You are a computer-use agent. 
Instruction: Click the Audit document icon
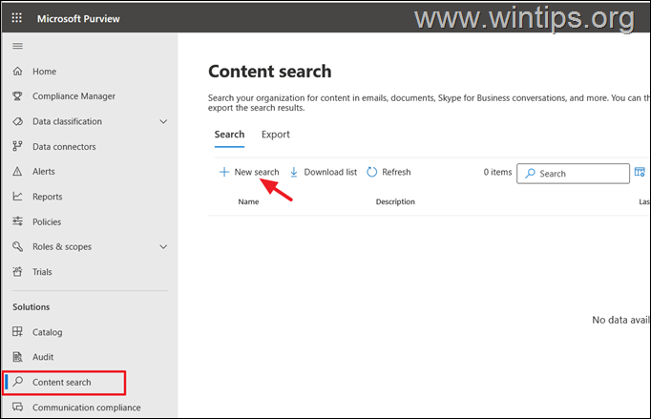(x=17, y=357)
